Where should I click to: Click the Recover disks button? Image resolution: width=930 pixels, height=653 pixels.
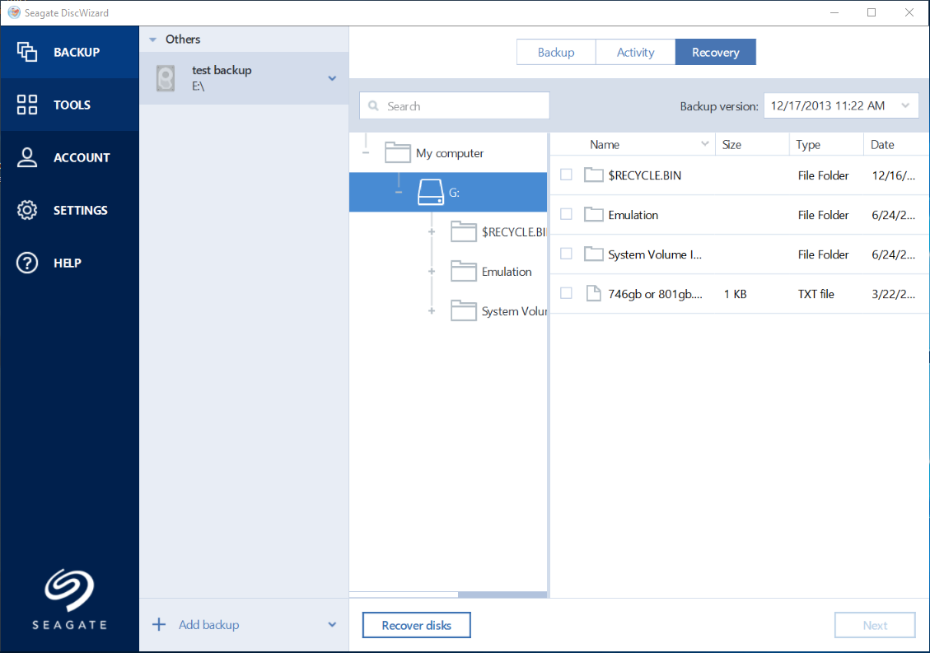416,625
